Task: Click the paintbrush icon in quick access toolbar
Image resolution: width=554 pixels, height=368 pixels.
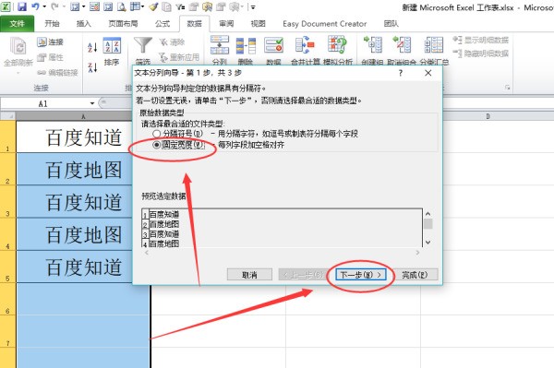Action: [x=153, y=6]
